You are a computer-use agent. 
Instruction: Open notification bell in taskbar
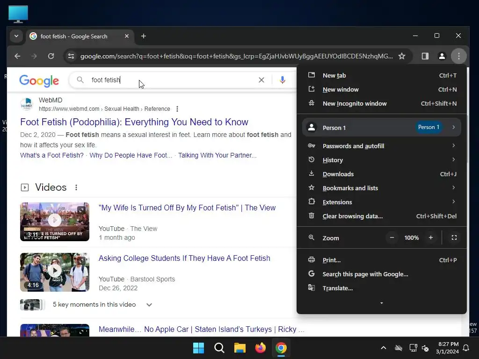(466, 348)
